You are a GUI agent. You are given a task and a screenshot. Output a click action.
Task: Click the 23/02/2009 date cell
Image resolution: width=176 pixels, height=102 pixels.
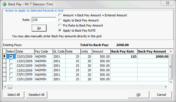click(25, 66)
